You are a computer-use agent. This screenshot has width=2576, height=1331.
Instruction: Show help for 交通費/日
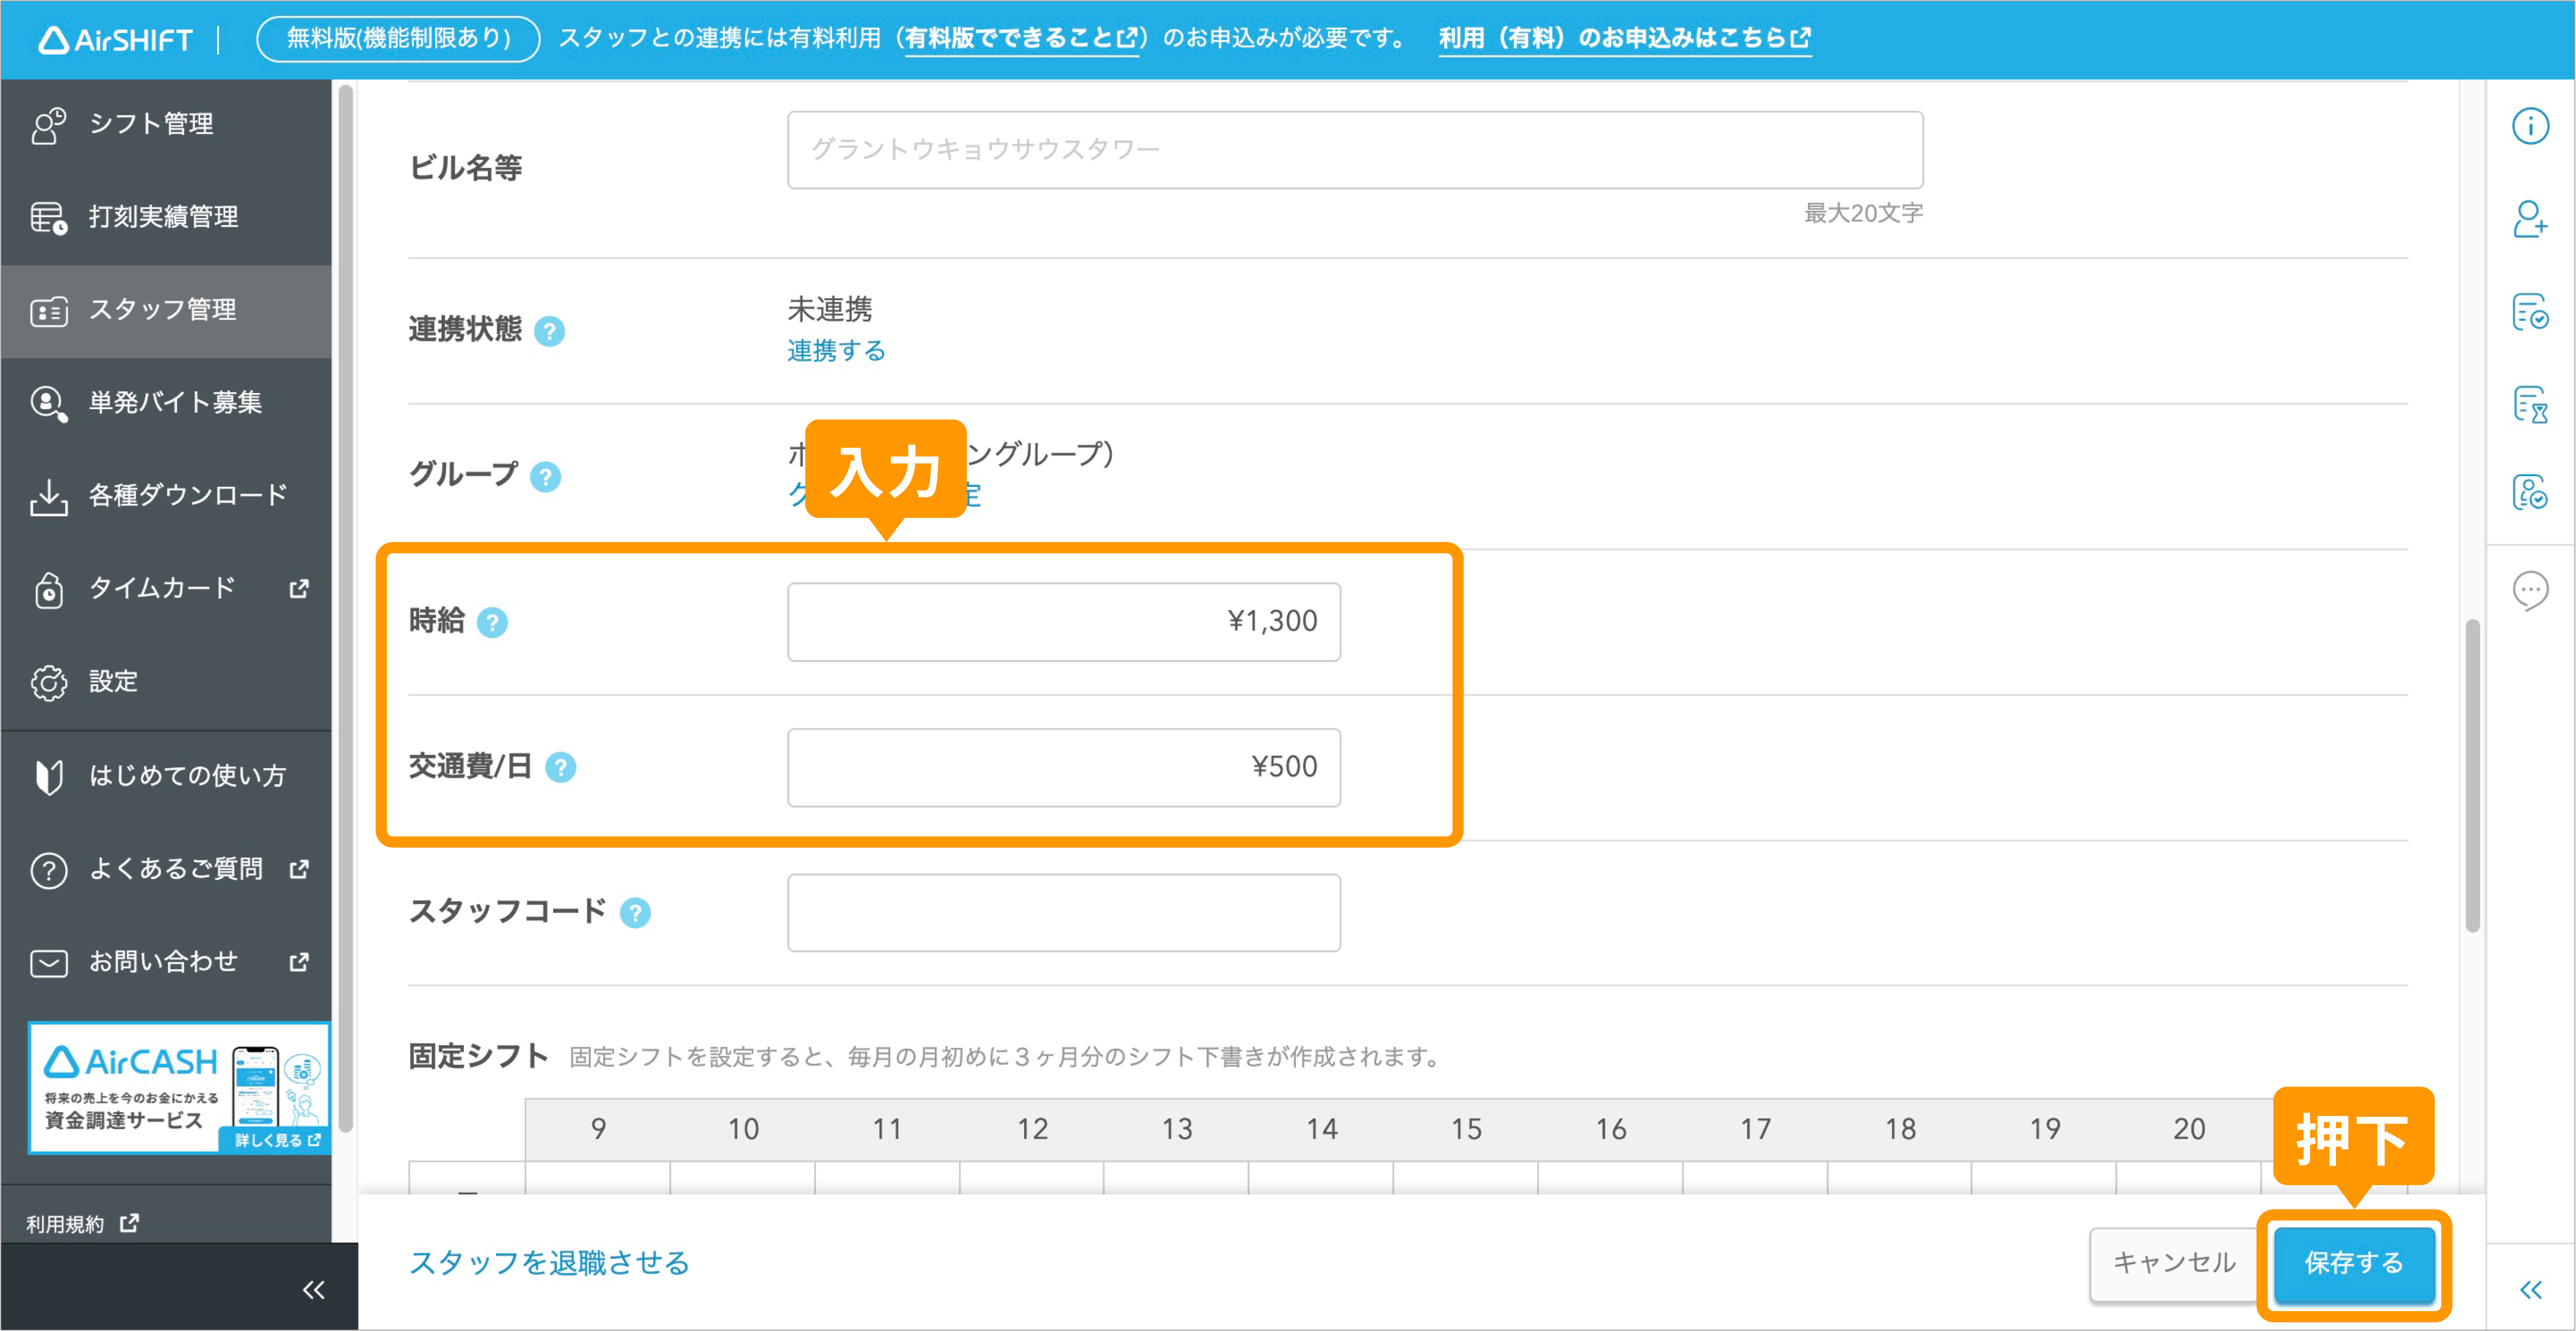pyautogui.click(x=561, y=767)
